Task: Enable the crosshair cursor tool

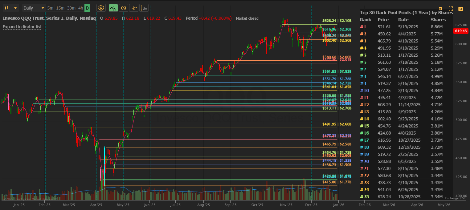Action: 133,8
